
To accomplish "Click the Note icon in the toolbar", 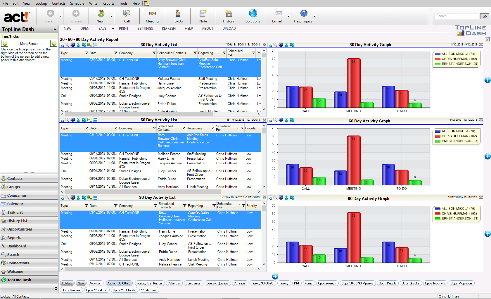I will (x=203, y=13).
